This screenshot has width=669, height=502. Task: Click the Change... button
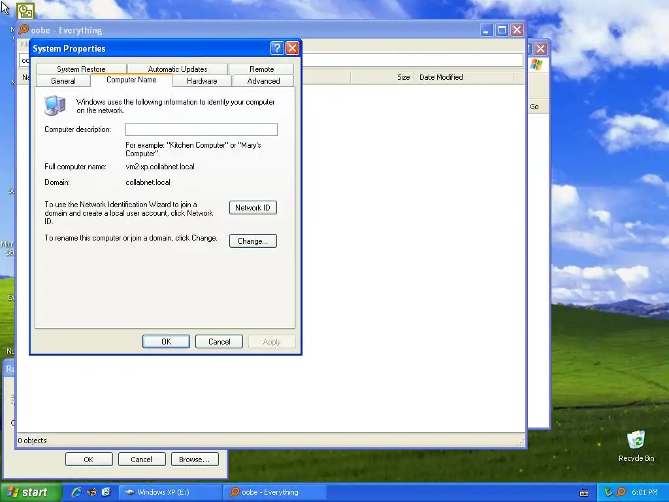tap(253, 241)
